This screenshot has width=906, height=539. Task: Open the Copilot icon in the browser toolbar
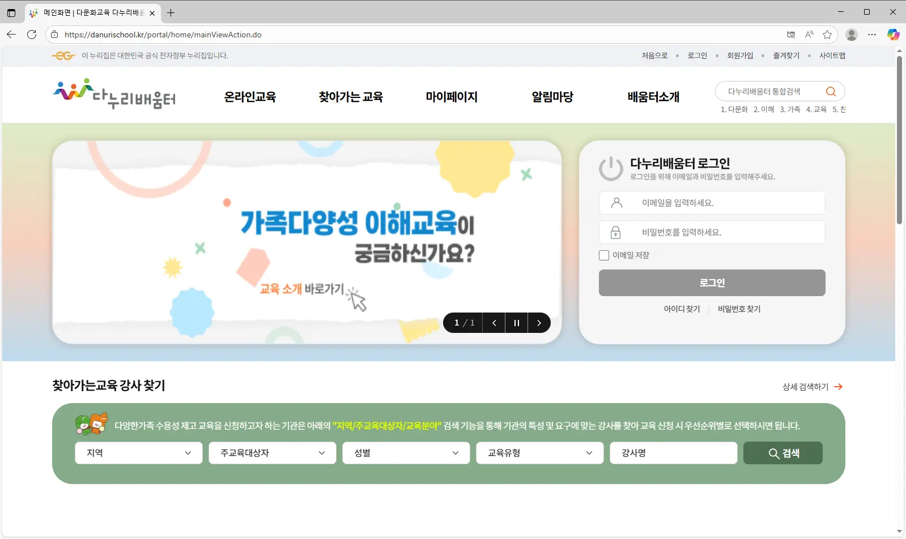click(893, 35)
